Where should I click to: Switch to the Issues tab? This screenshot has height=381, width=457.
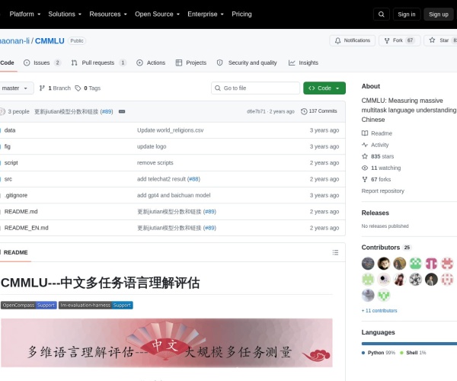pos(42,62)
